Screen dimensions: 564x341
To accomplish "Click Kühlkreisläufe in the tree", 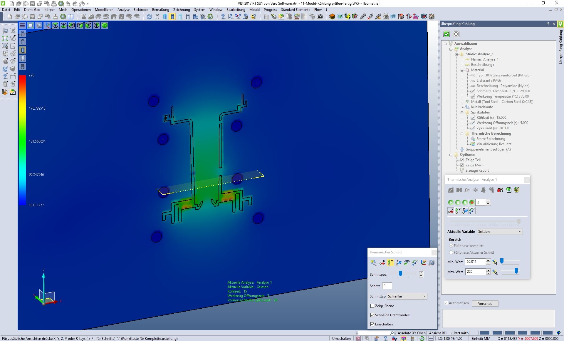I will [x=482, y=107].
